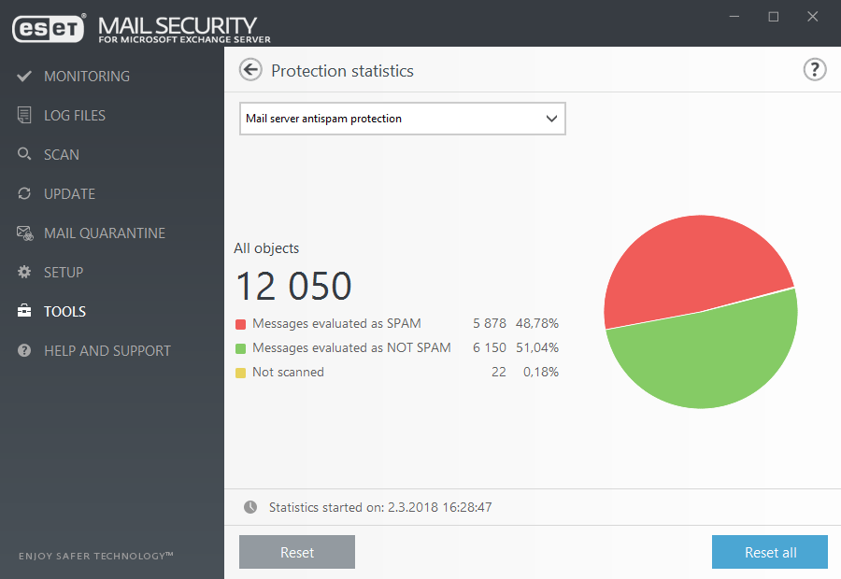Click the Monitoring checkmark icon

[x=24, y=77]
